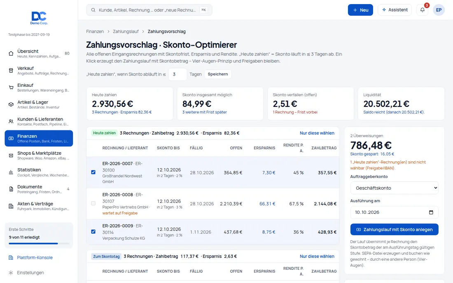Click the Finanzen breadcrumb link
Image resolution: width=453 pixels, height=283 pixels.
95,31
